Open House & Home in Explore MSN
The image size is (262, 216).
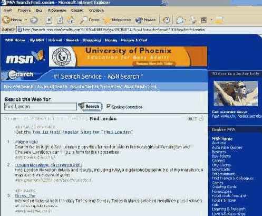224,200
